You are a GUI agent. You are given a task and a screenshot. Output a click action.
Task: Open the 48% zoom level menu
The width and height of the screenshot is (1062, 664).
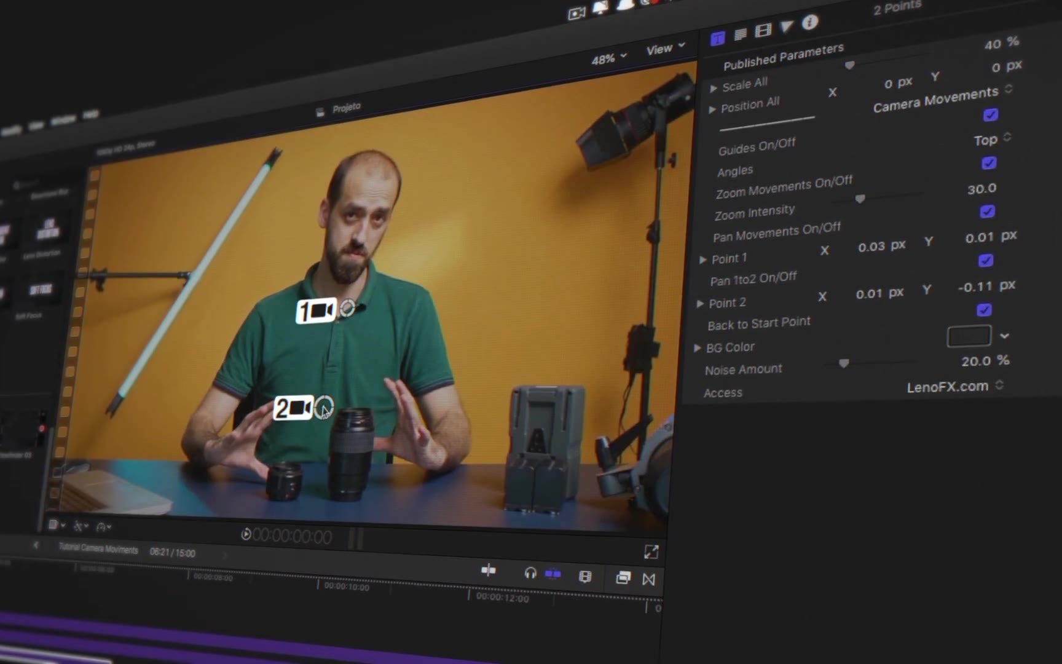(x=608, y=58)
